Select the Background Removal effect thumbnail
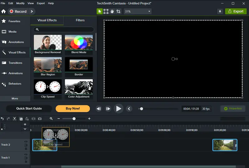This screenshot has height=168, width=249. pyautogui.click(x=48, y=44)
